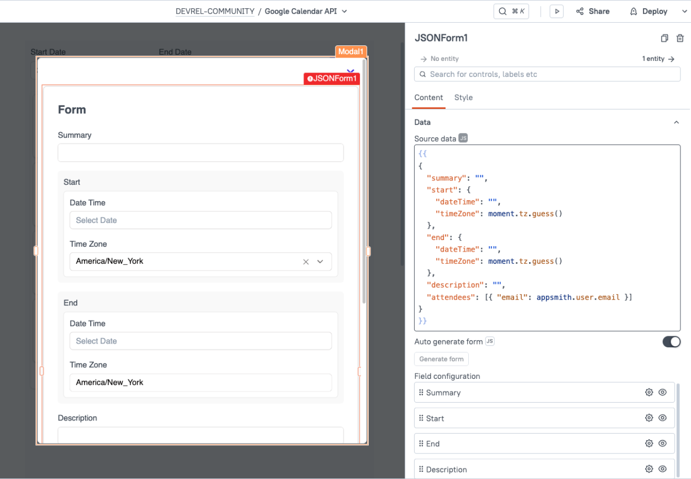Image resolution: width=691 pixels, height=479 pixels.
Task: Toggle the JS badge beside Source data
Action: (x=463, y=138)
